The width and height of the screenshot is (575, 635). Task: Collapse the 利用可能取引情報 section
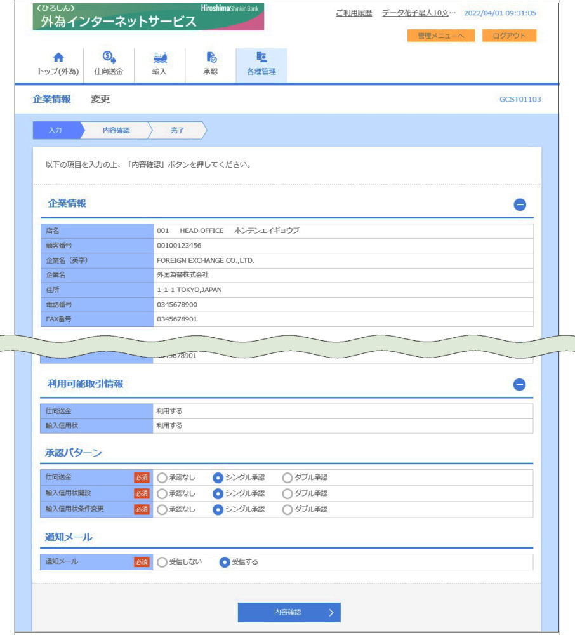tap(519, 385)
